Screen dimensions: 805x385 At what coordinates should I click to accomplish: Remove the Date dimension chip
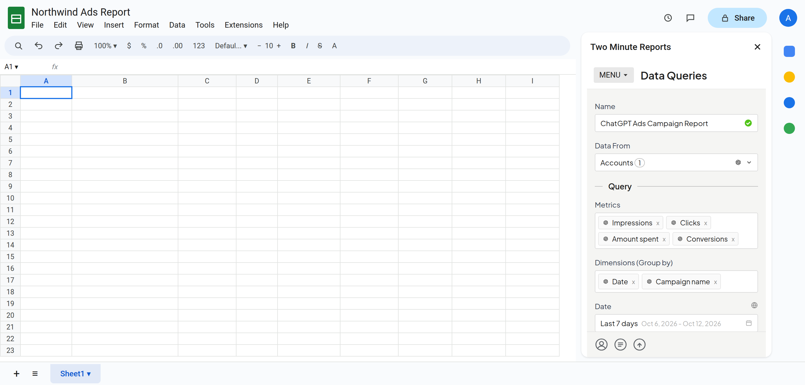[633, 282]
